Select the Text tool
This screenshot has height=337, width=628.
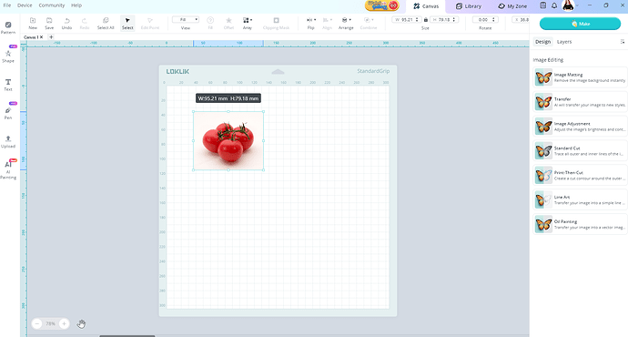(x=8, y=85)
